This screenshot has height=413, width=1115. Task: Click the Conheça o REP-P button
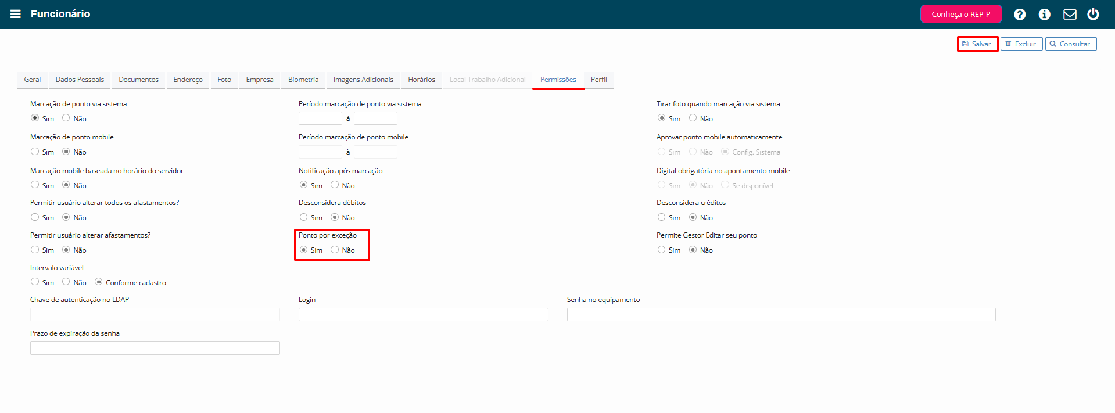(x=961, y=14)
